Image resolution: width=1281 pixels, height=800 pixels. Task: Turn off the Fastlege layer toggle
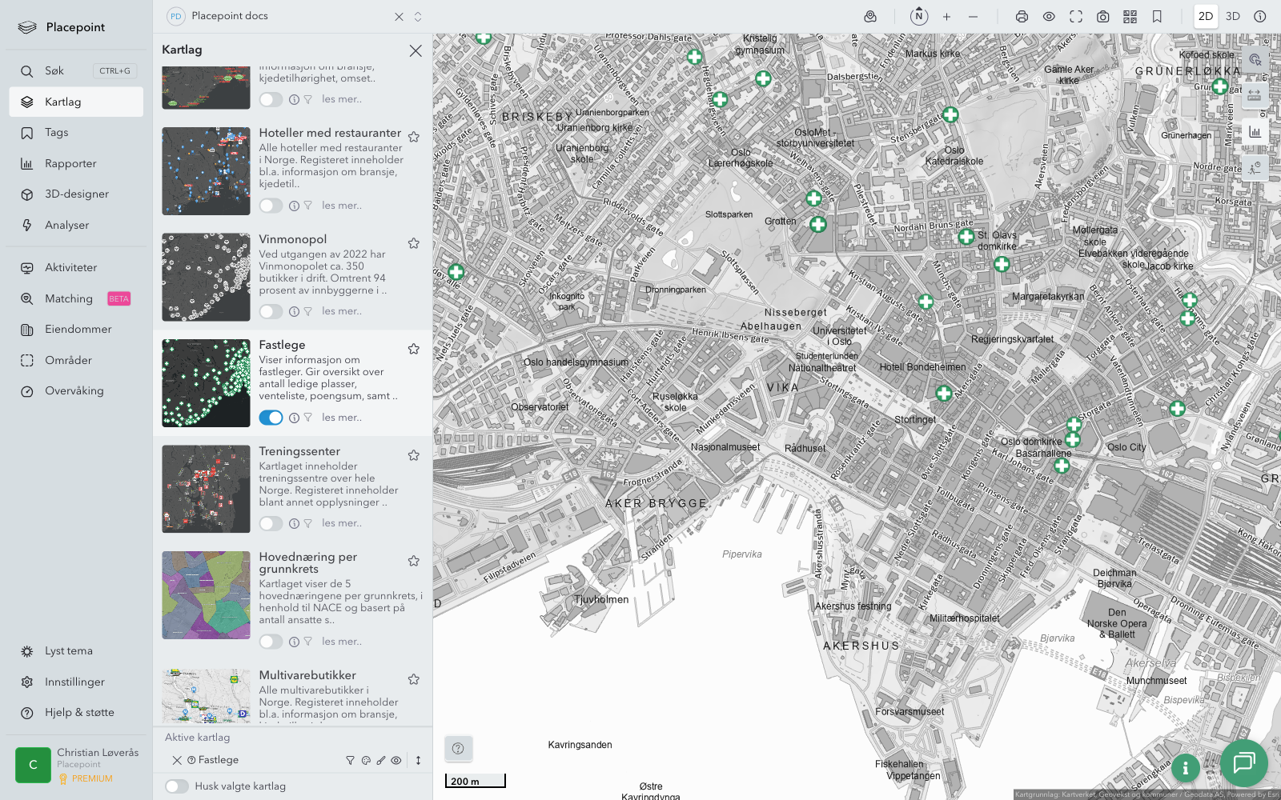pos(271,418)
